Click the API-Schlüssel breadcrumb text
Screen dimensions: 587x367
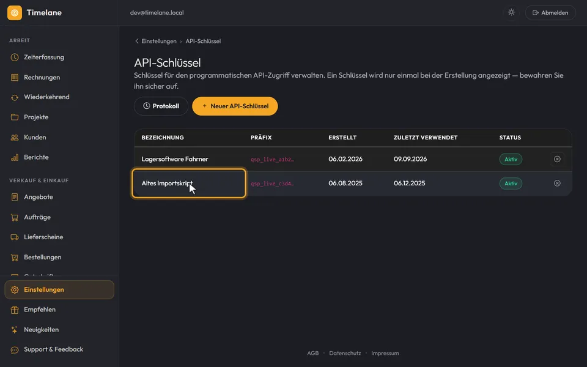coord(203,41)
